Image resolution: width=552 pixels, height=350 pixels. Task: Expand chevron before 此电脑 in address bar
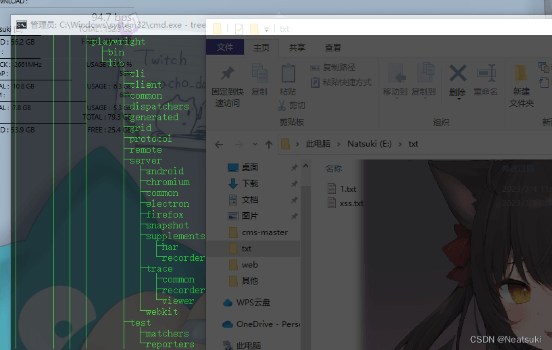(297, 144)
